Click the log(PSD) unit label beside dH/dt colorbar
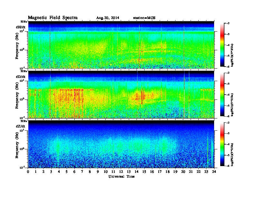The image size is (255, 197). coord(232,55)
